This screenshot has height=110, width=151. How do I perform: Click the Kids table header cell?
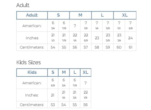pos(32,72)
